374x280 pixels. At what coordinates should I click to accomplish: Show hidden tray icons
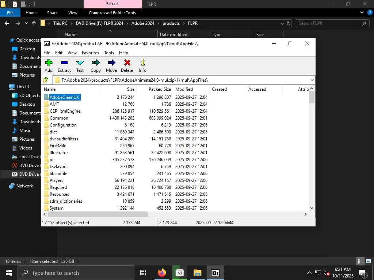(309, 273)
